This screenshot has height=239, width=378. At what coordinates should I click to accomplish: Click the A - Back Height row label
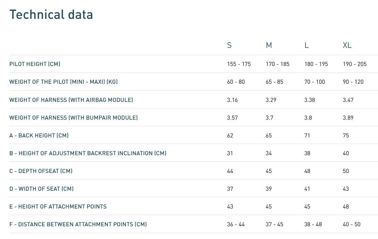point(39,135)
